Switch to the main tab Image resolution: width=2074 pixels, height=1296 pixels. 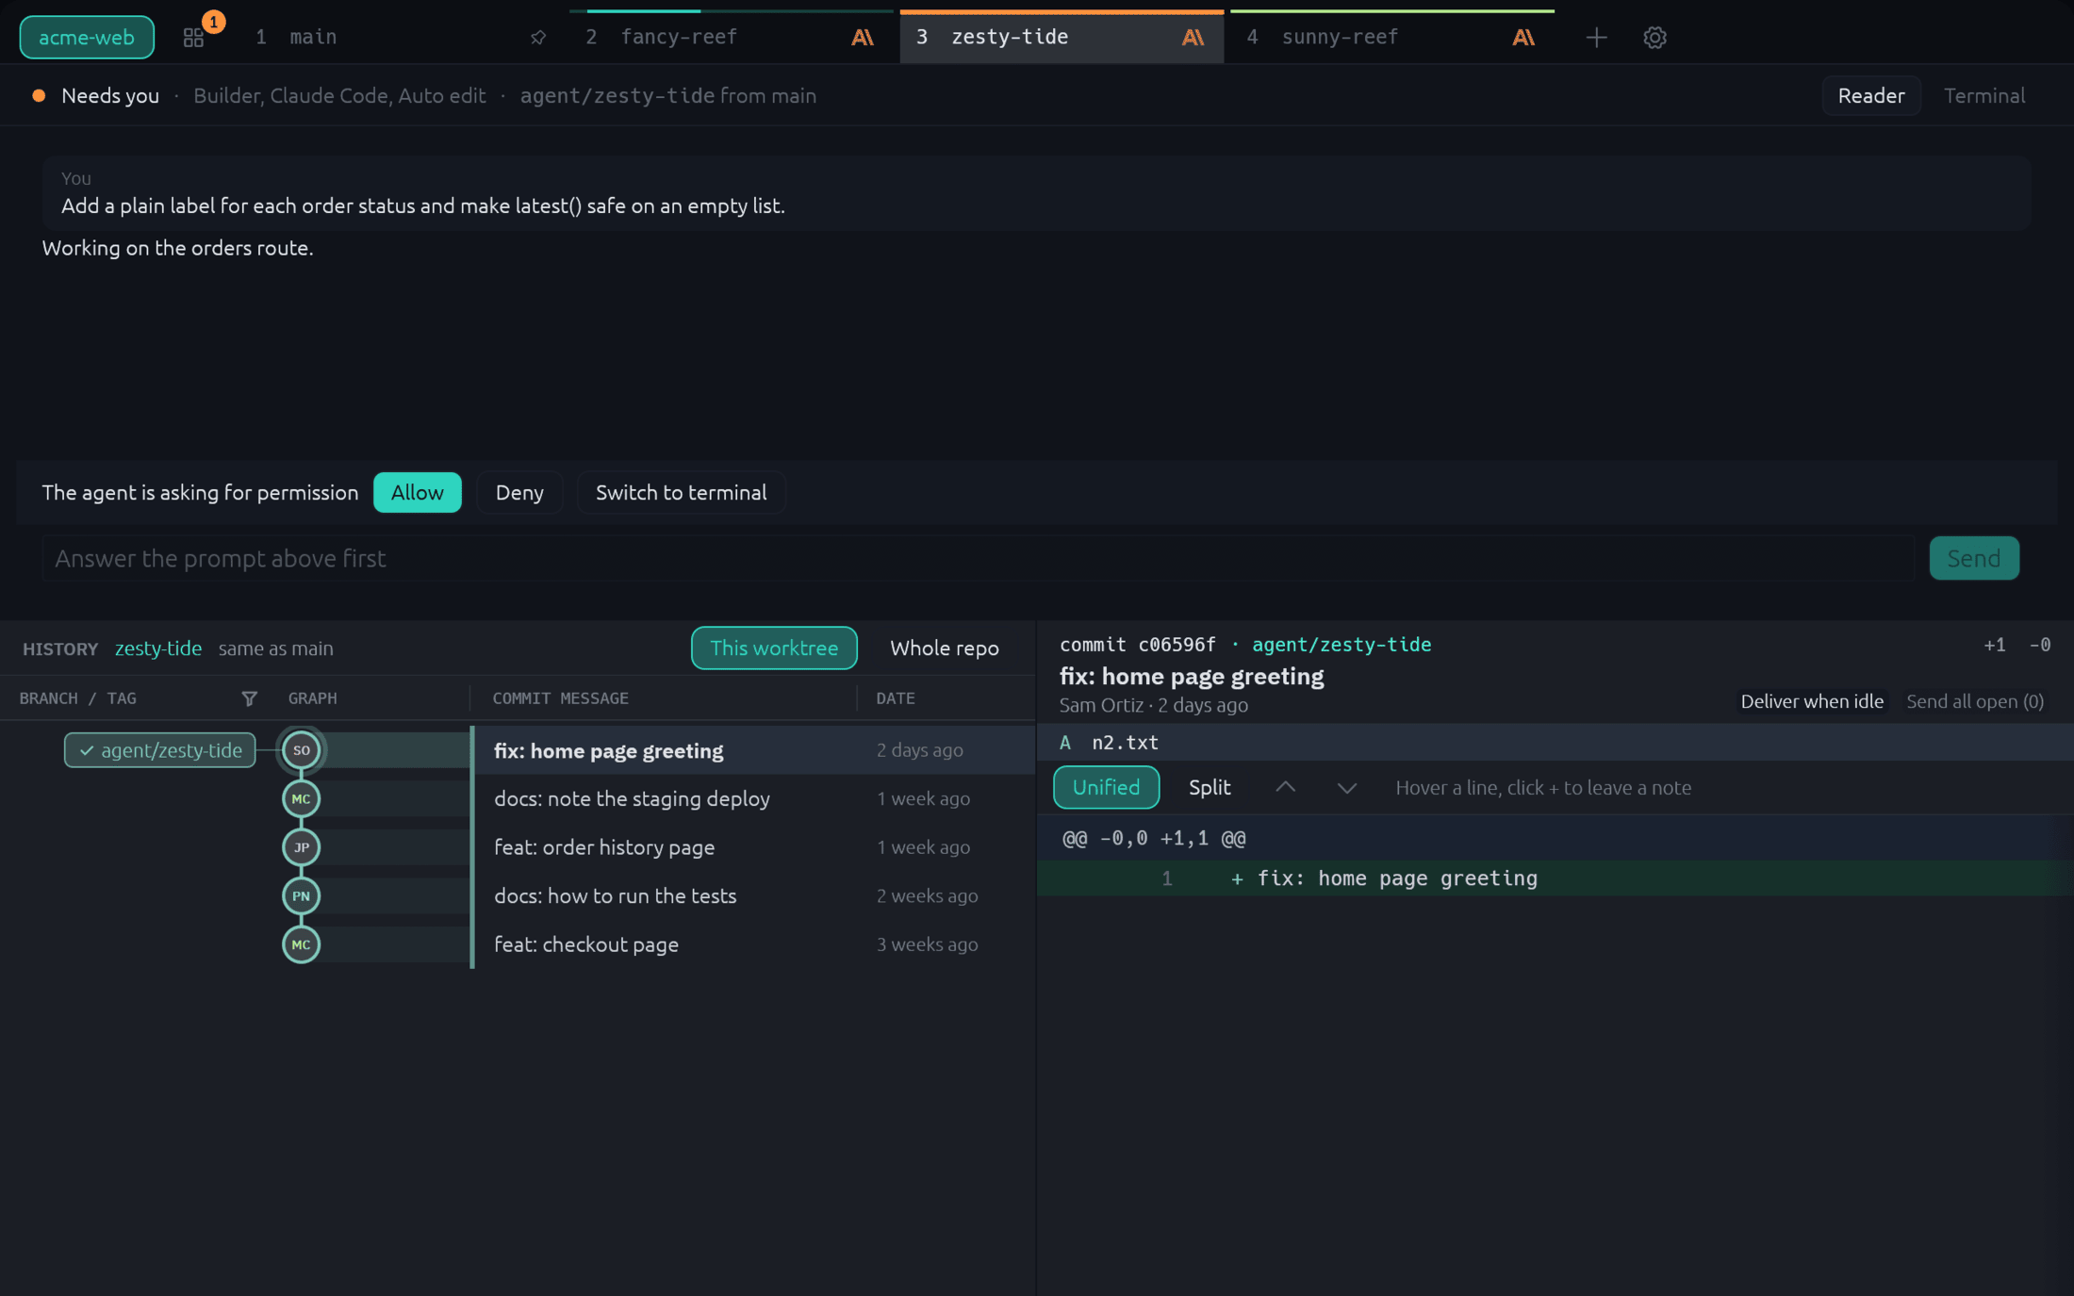(403, 37)
